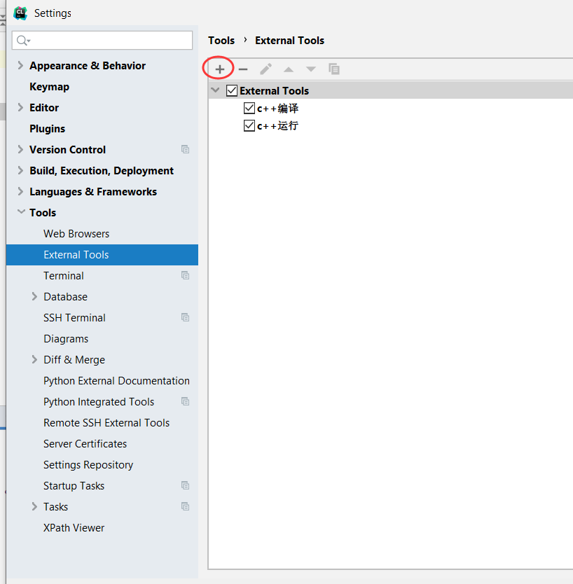This screenshot has width=573, height=584.
Task: Click the IDE logo icon in the title bar
Action: (18, 13)
